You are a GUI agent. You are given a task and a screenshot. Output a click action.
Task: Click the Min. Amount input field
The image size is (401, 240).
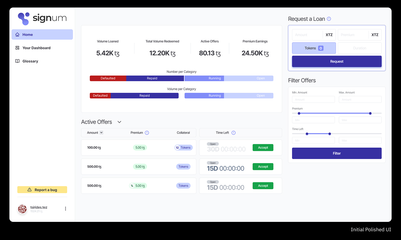[313, 99]
